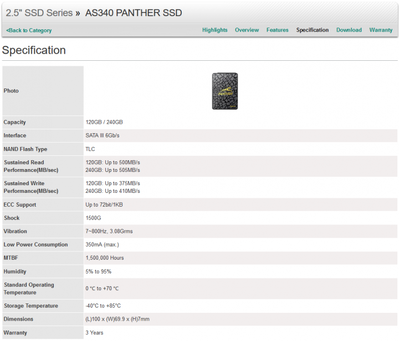Open the Highlights tab

215,30
